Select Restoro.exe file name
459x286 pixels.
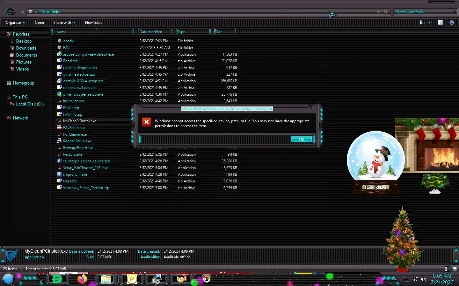click(x=72, y=154)
